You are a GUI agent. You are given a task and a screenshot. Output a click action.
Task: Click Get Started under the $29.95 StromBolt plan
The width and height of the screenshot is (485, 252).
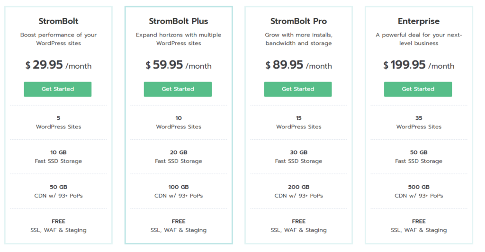coord(58,89)
